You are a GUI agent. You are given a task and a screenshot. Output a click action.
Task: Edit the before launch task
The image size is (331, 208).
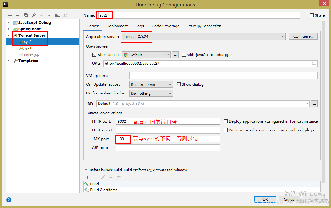(103, 177)
